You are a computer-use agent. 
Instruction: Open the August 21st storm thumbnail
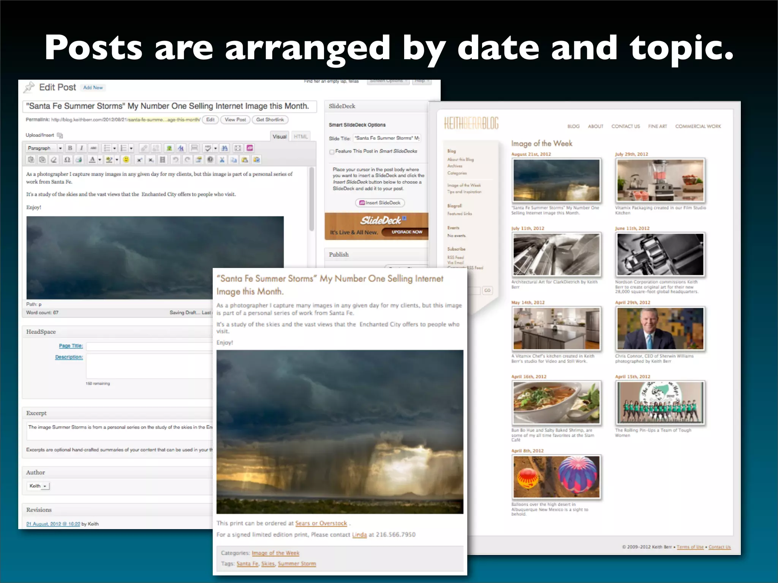point(557,180)
